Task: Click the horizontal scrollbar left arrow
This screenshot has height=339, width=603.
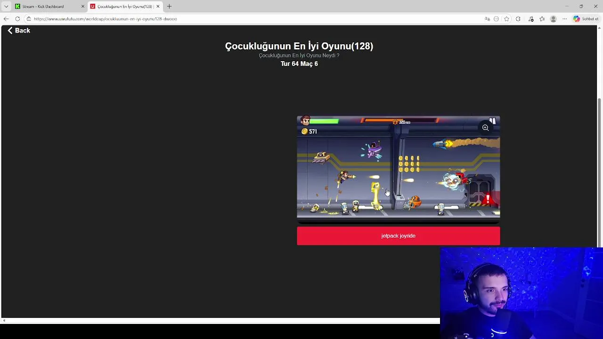Action: tap(4, 321)
